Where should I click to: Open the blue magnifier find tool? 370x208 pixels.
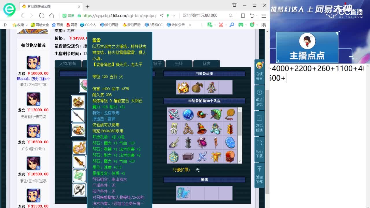[232, 25]
